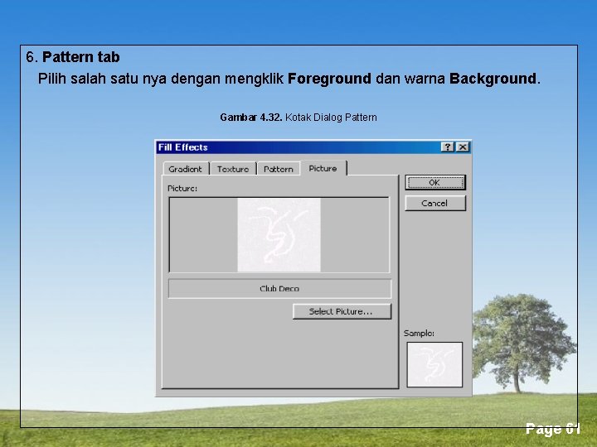Switch to the Gradient tab
The height and width of the screenshot is (447, 597).
point(186,169)
